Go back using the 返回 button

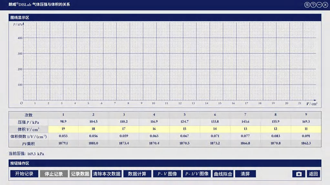point(313,174)
